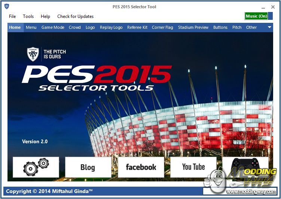Open the Help menu
281x199 pixels.
click(x=45, y=16)
